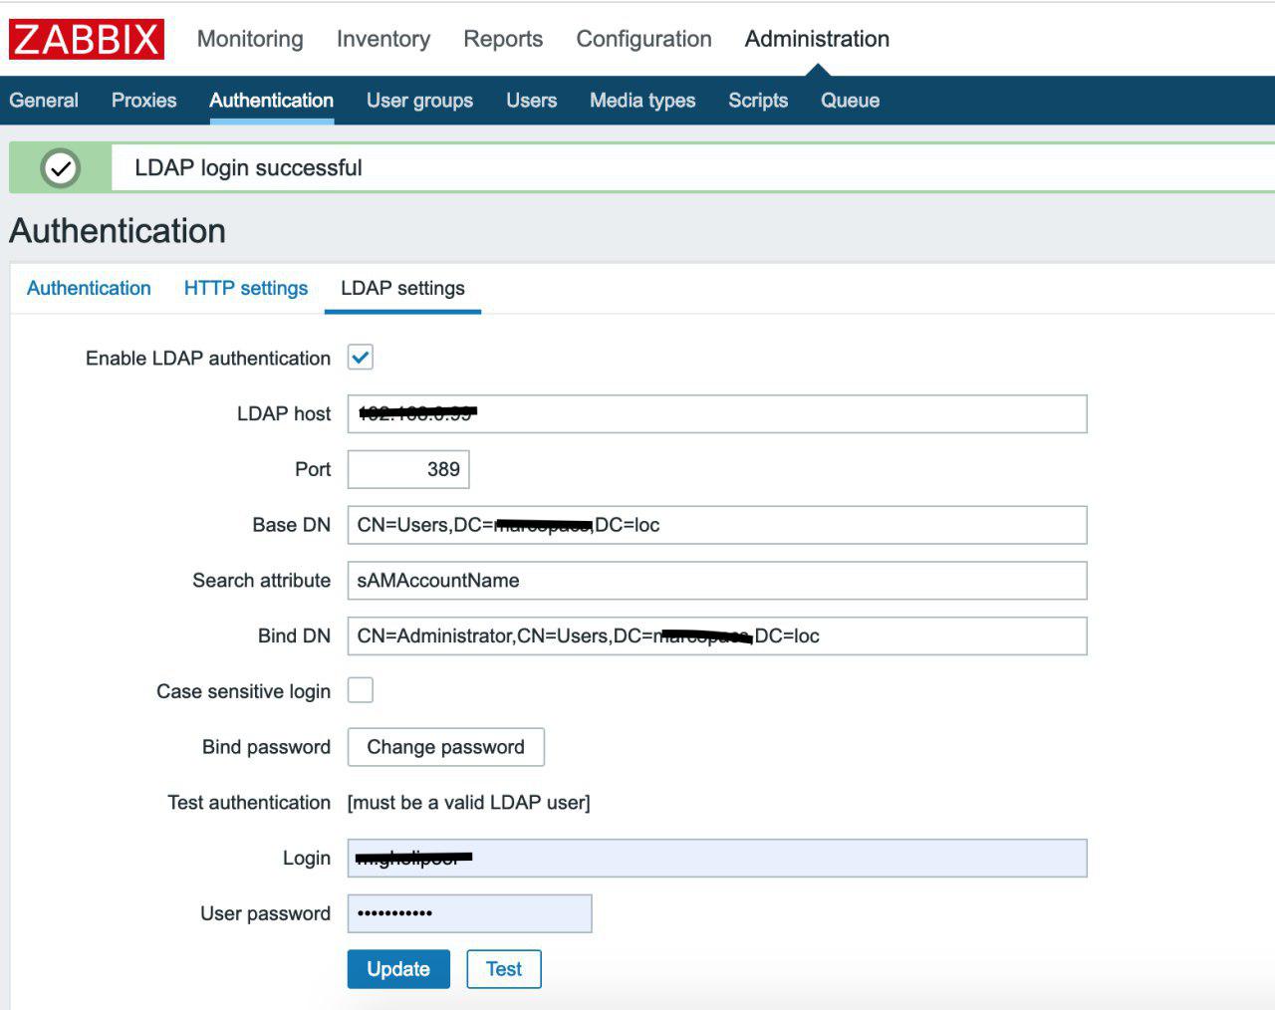1275x1010 pixels.
Task: Switch to the HTTP settings tab
Action: pos(246,288)
